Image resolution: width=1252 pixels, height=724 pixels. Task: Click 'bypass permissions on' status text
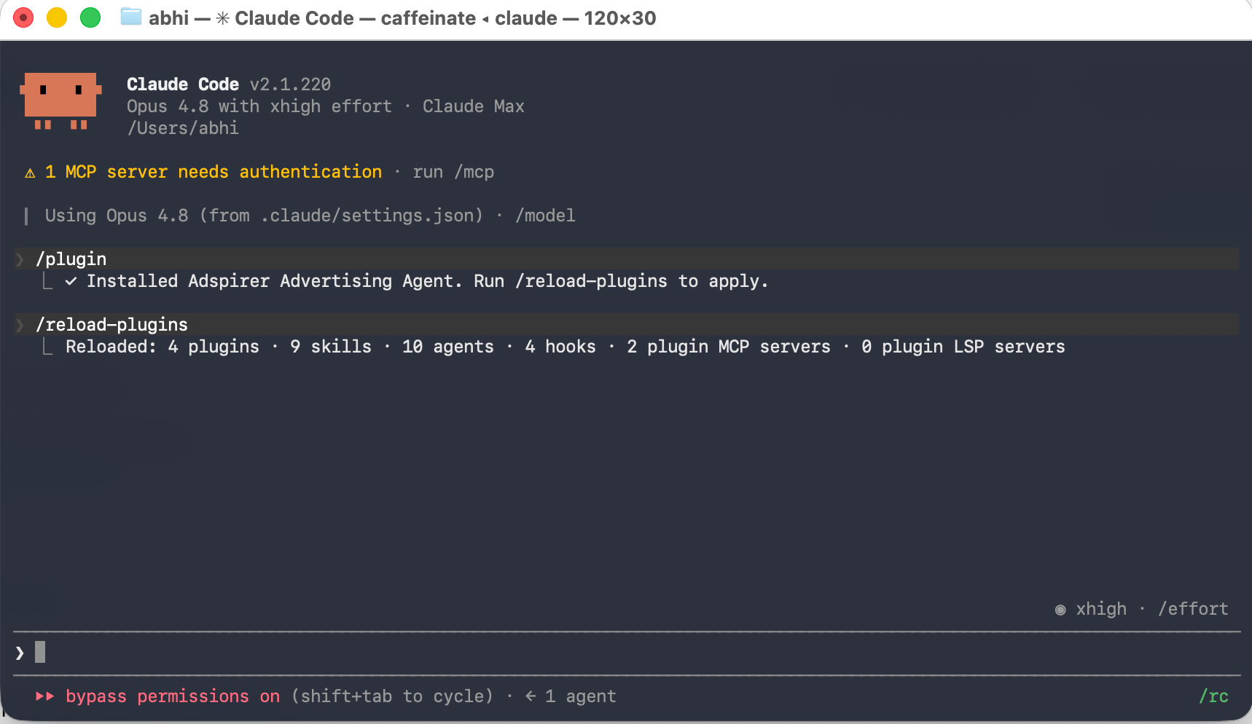coord(173,696)
